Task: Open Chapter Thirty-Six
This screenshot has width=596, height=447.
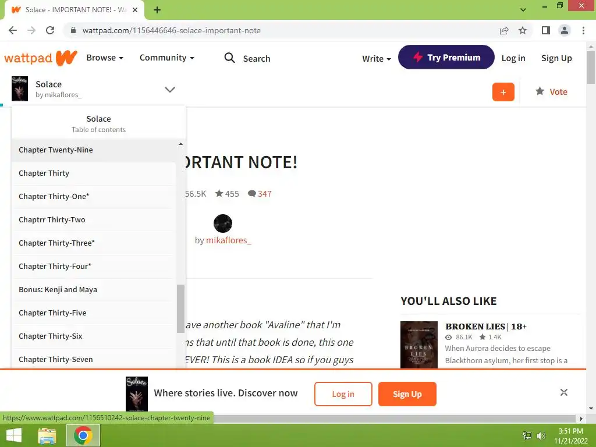Action: [94, 336]
